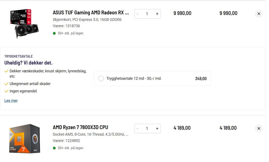
Task: Click Ubegrenset antall skader bullet
Action: (x=30, y=84)
